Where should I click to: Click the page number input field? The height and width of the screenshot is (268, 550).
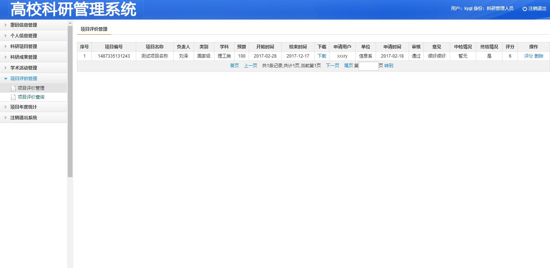point(368,65)
